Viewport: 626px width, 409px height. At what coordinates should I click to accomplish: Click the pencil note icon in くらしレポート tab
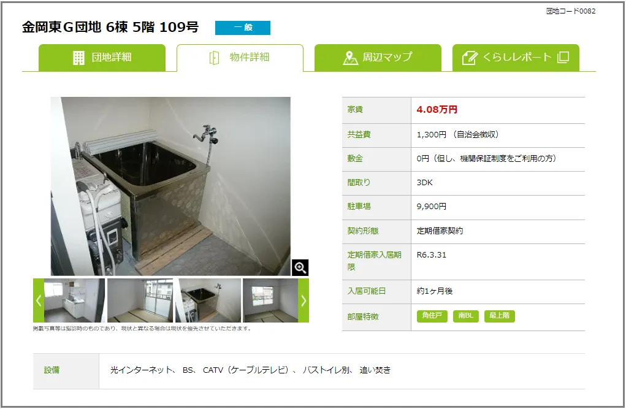point(470,58)
